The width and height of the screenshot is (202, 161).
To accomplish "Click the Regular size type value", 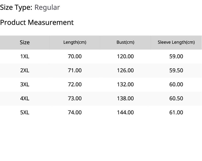I will click(x=47, y=8).
